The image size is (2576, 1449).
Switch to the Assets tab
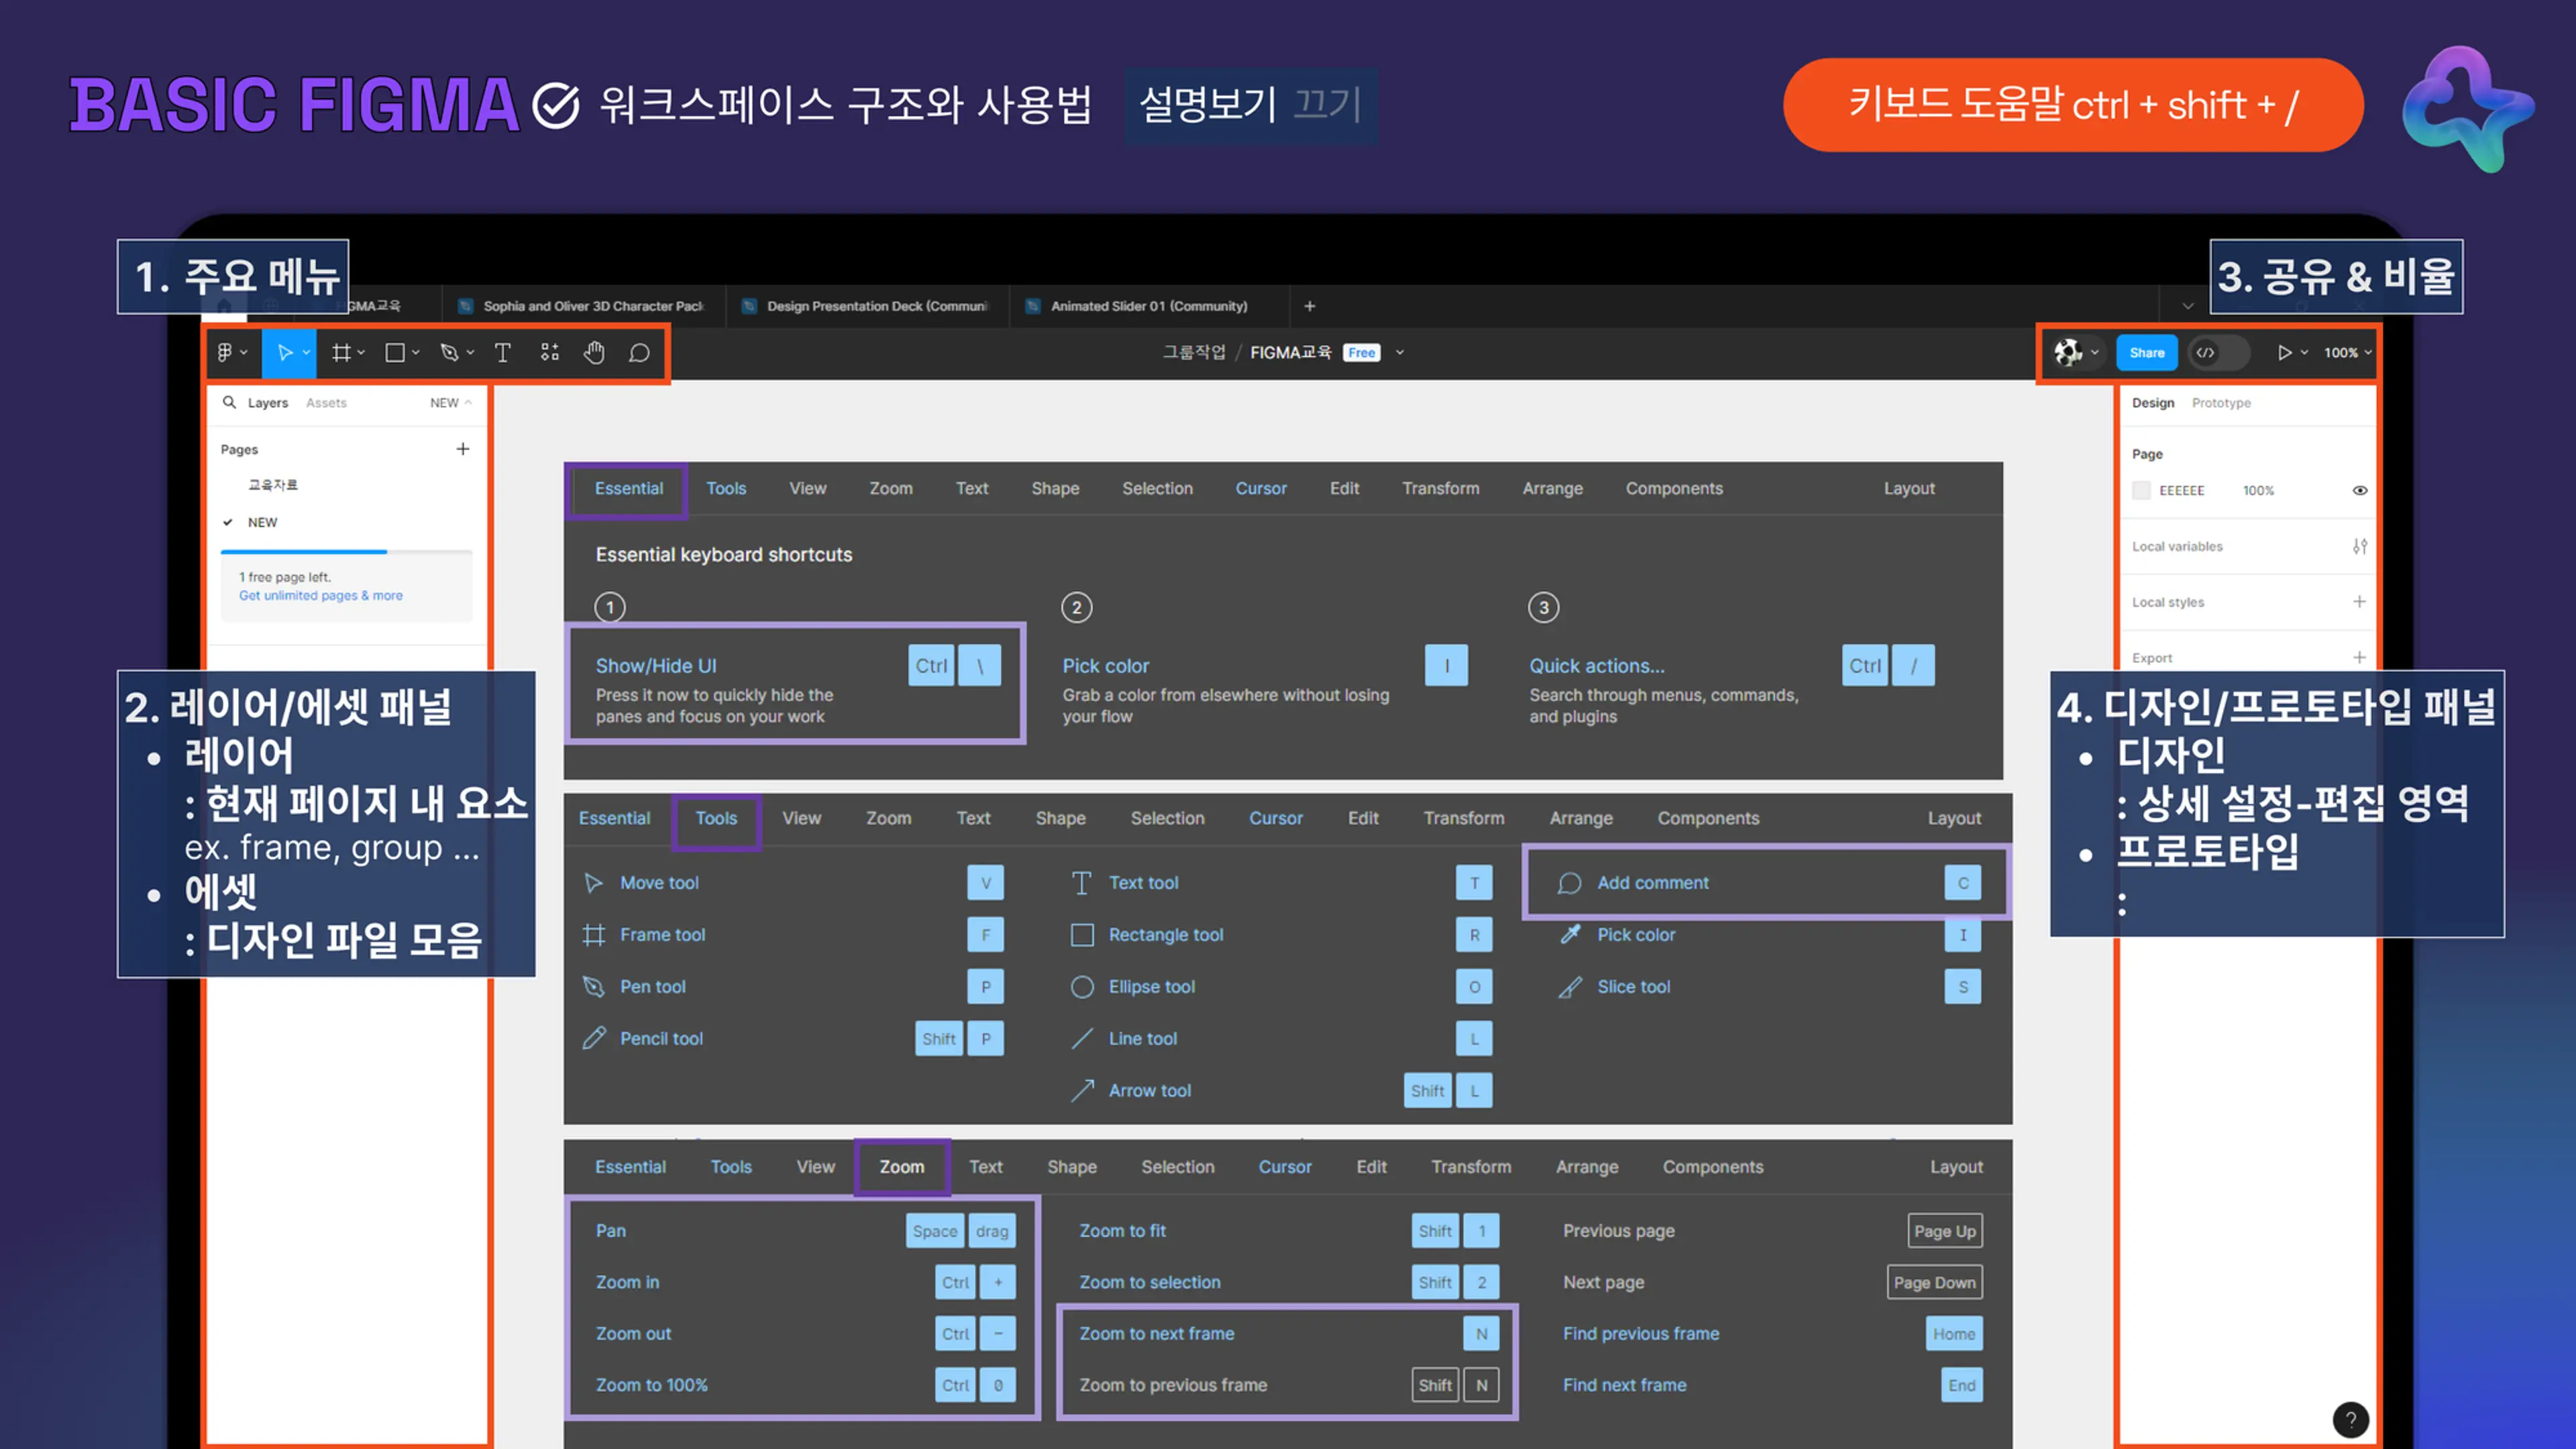[x=326, y=402]
